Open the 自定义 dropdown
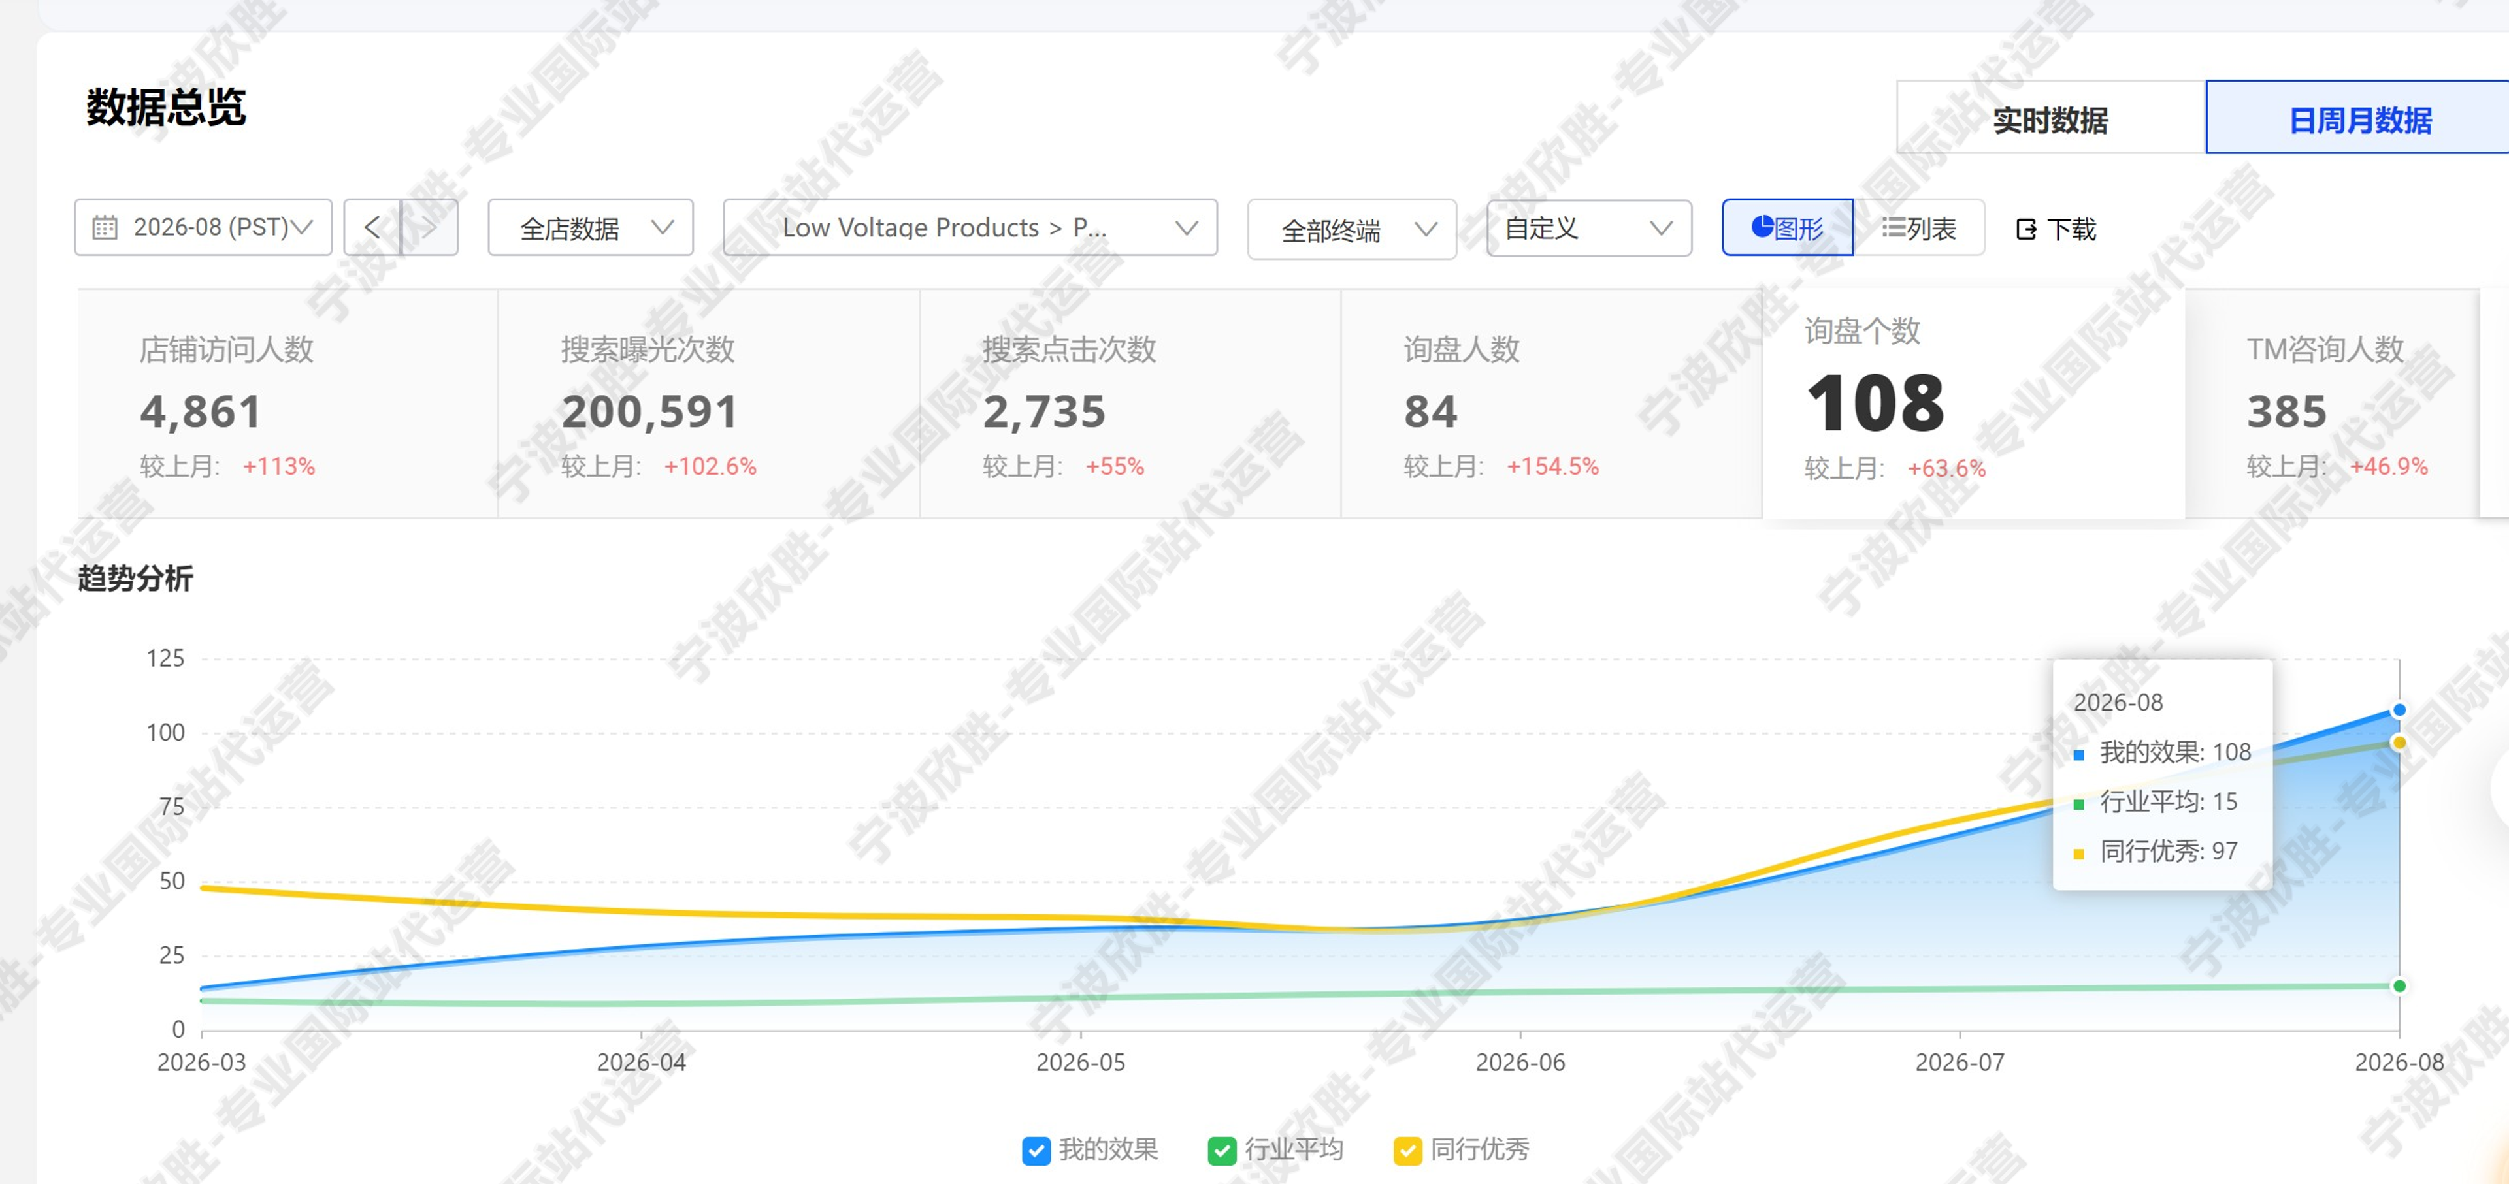Image resolution: width=2509 pixels, height=1184 pixels. pyautogui.click(x=1590, y=228)
